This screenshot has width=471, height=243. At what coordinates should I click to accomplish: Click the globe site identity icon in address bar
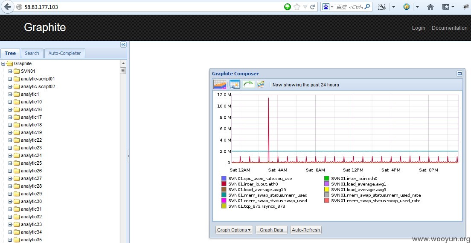tap(19, 7)
